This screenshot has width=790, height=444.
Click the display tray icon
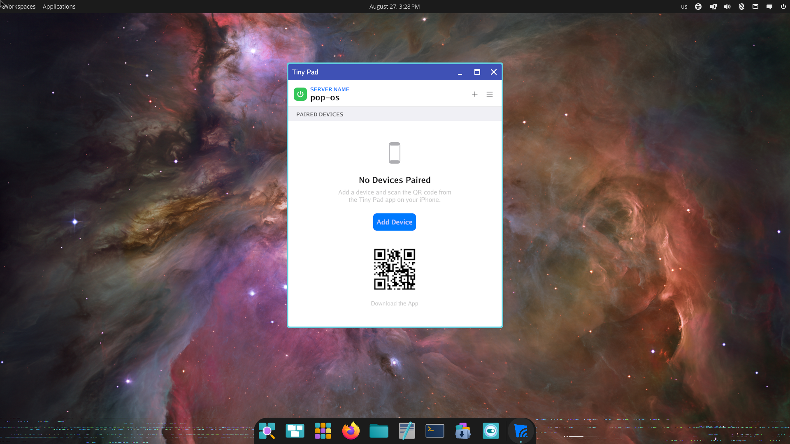[713, 7]
